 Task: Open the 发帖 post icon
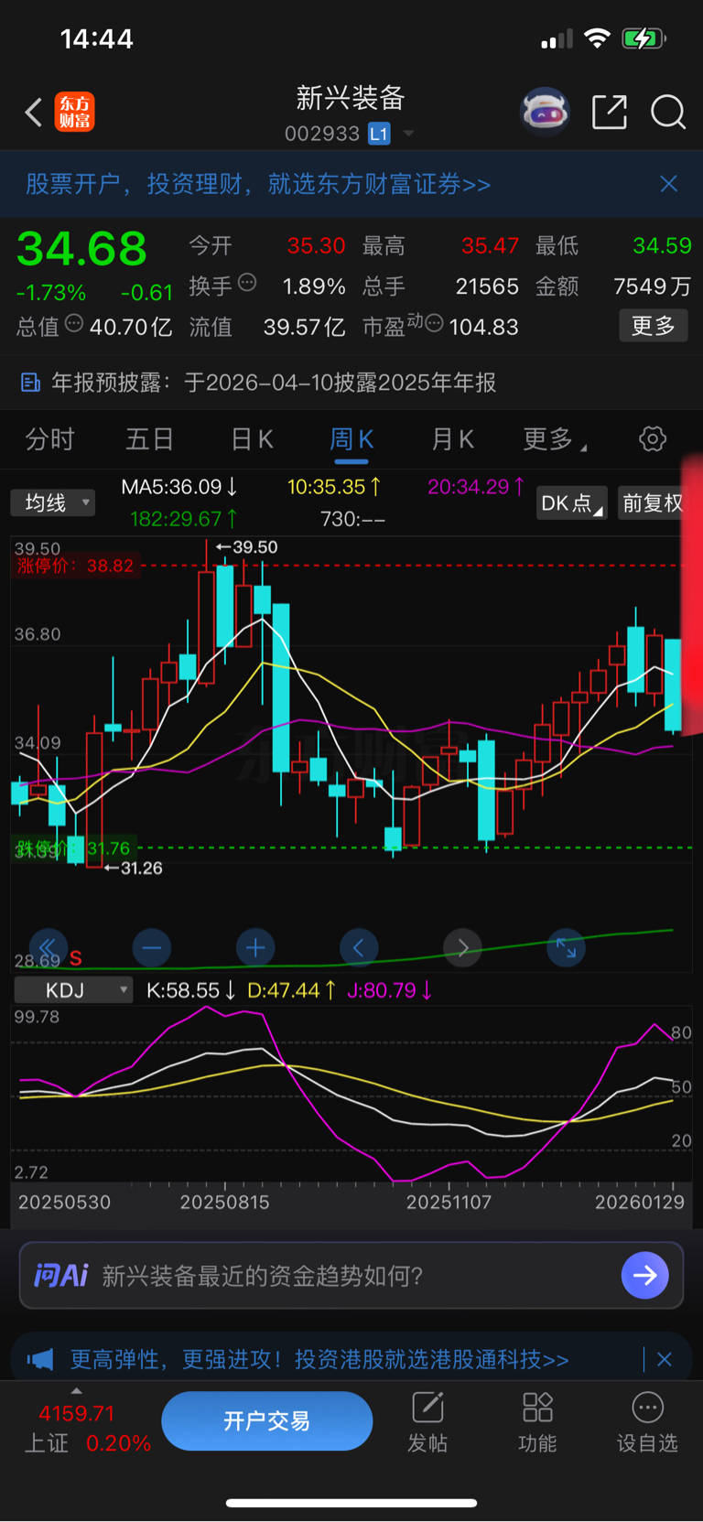point(427,1423)
